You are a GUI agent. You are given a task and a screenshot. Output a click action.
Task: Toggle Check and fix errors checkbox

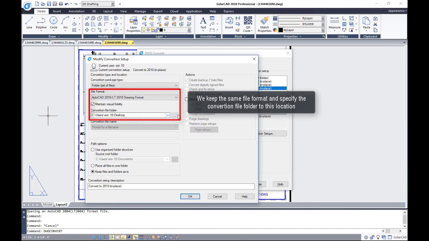coord(187,89)
